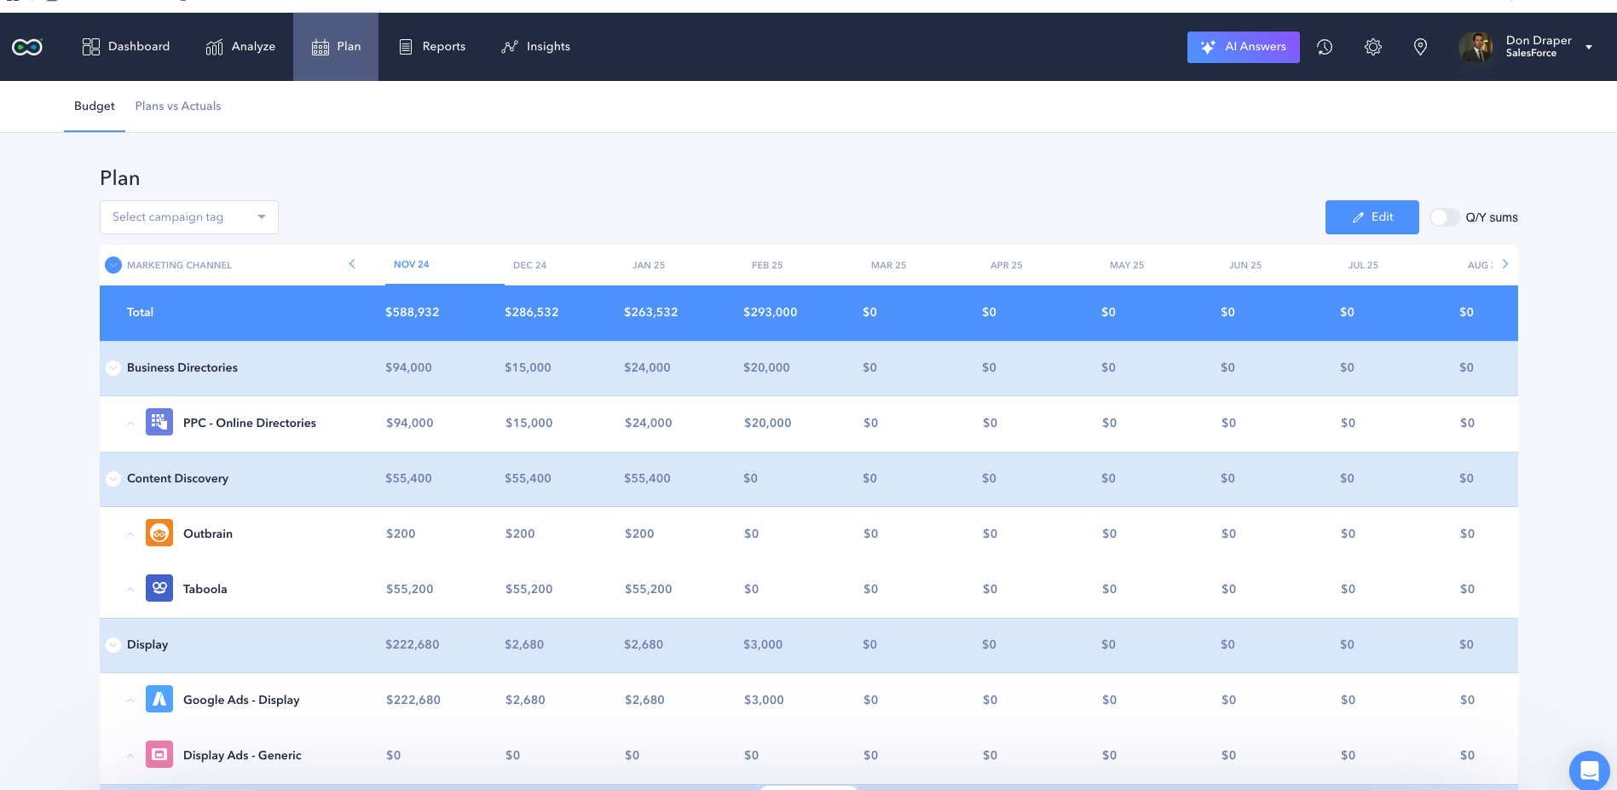This screenshot has height=790, width=1617.
Task: Open user account dropdown arrow
Action: point(1589,47)
